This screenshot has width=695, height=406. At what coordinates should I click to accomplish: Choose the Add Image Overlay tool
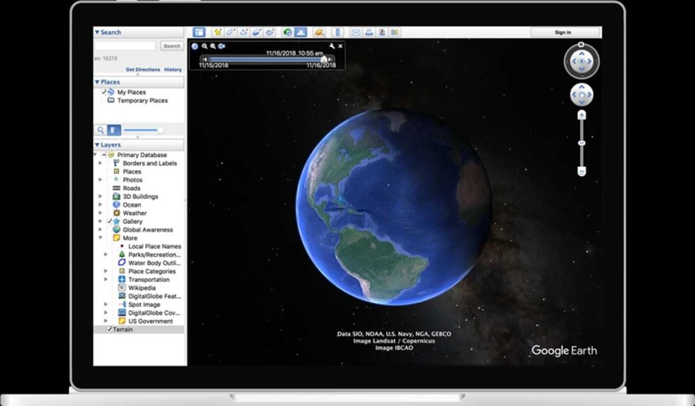256,32
